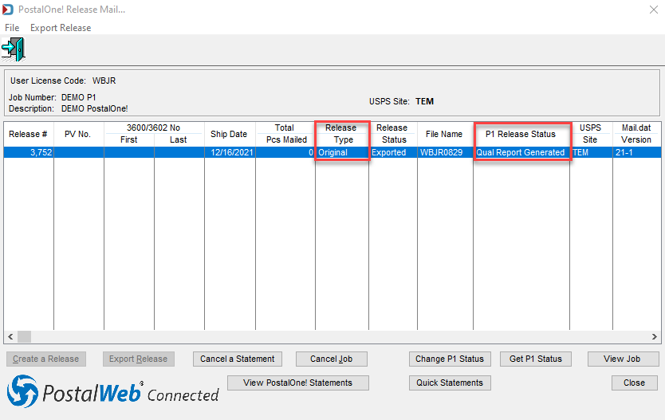
Task: Click the scroll right arrow of horizontal scrollbar
Action: [x=654, y=336]
